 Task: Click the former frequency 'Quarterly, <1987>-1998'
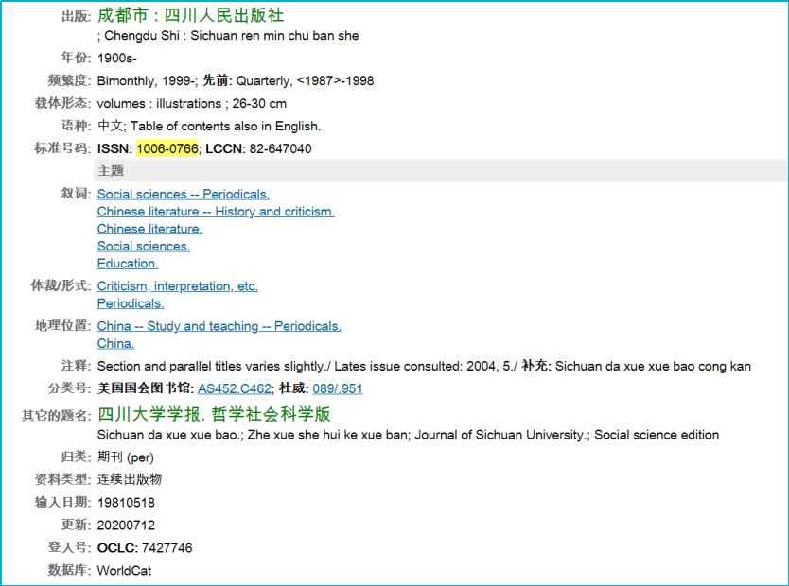(305, 81)
